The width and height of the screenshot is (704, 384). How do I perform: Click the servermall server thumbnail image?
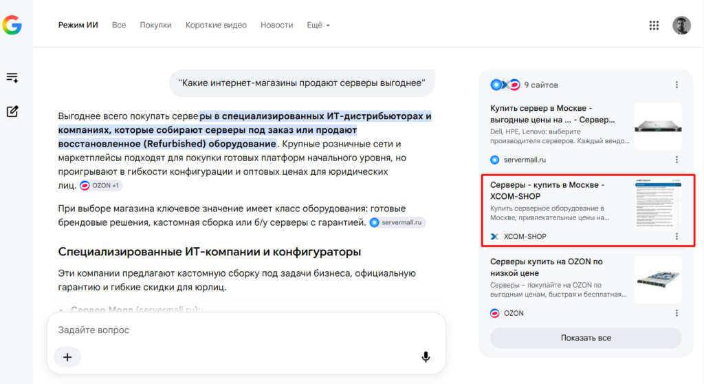[658, 127]
